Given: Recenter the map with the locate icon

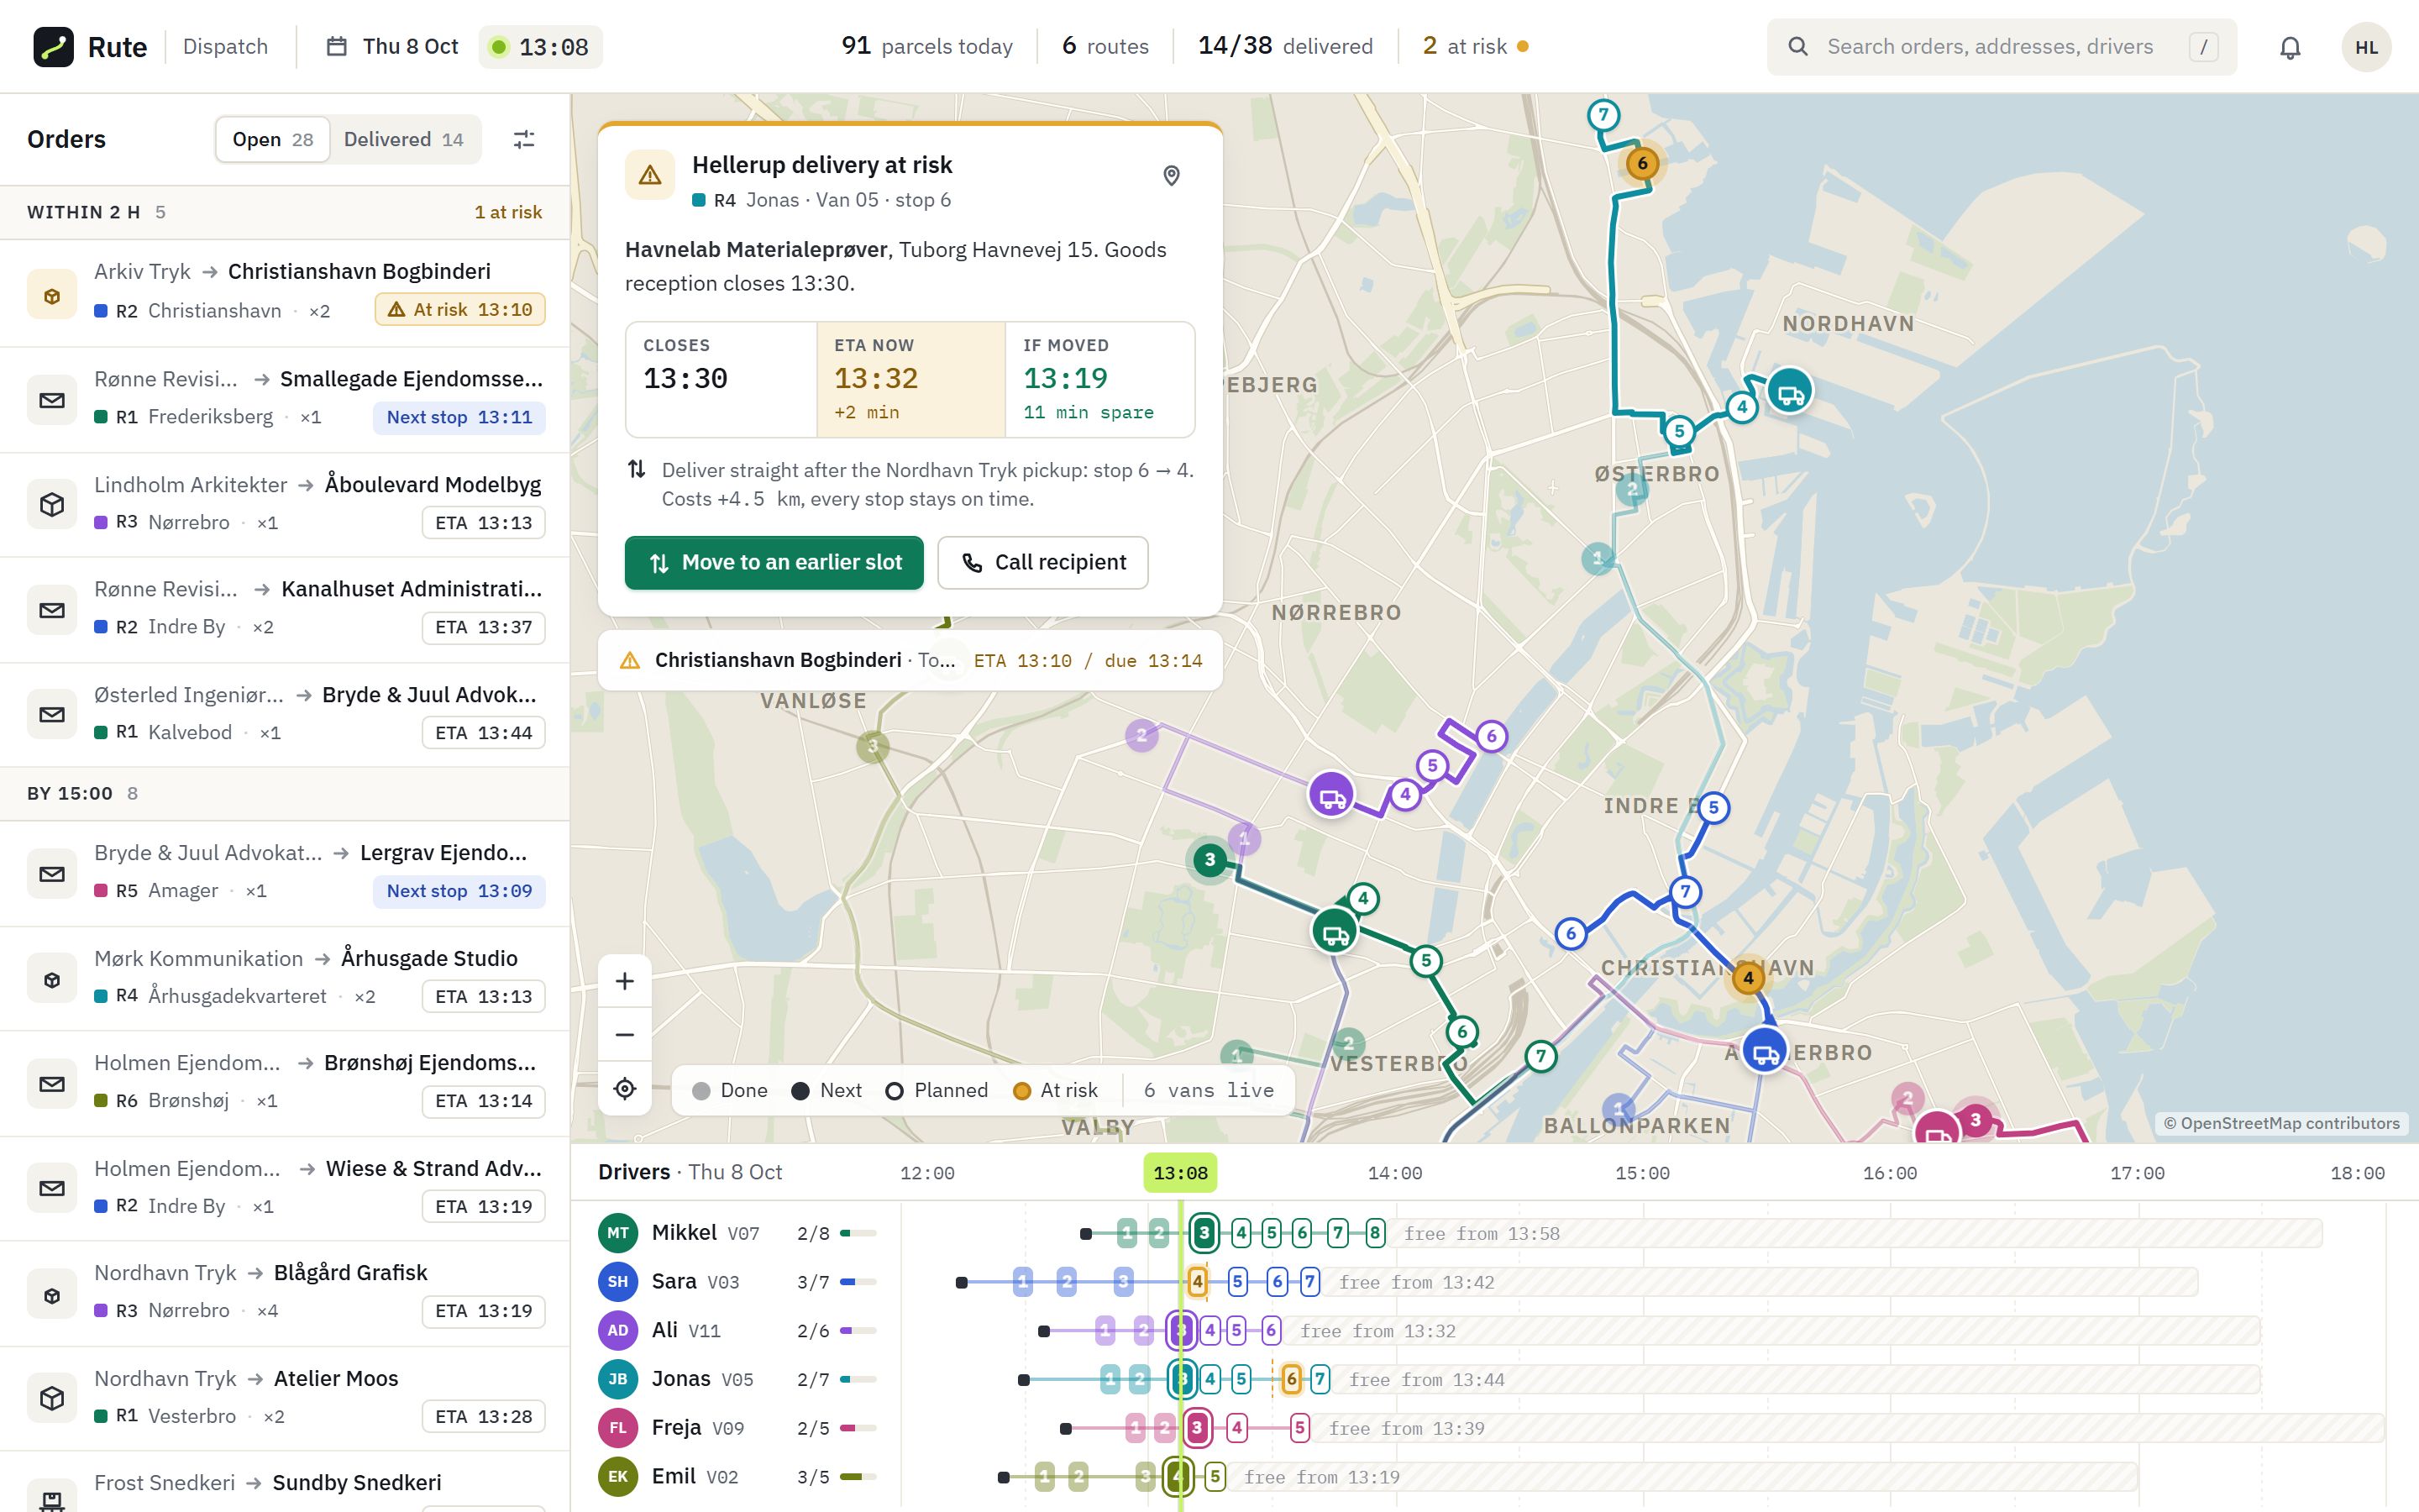Looking at the screenshot, I should pos(625,1088).
